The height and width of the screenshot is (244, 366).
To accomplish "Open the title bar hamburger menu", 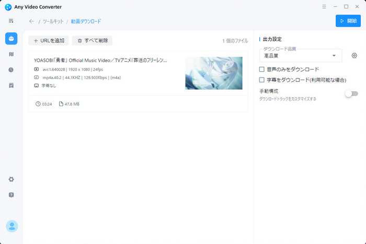I will tap(324, 7).
